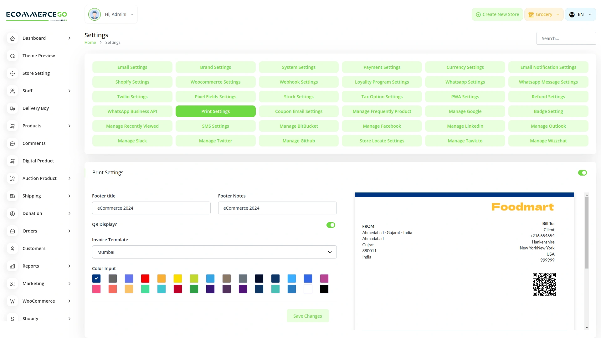This screenshot has width=601, height=338.
Task: Open the Manage Twitter settings tab
Action: [x=215, y=141]
